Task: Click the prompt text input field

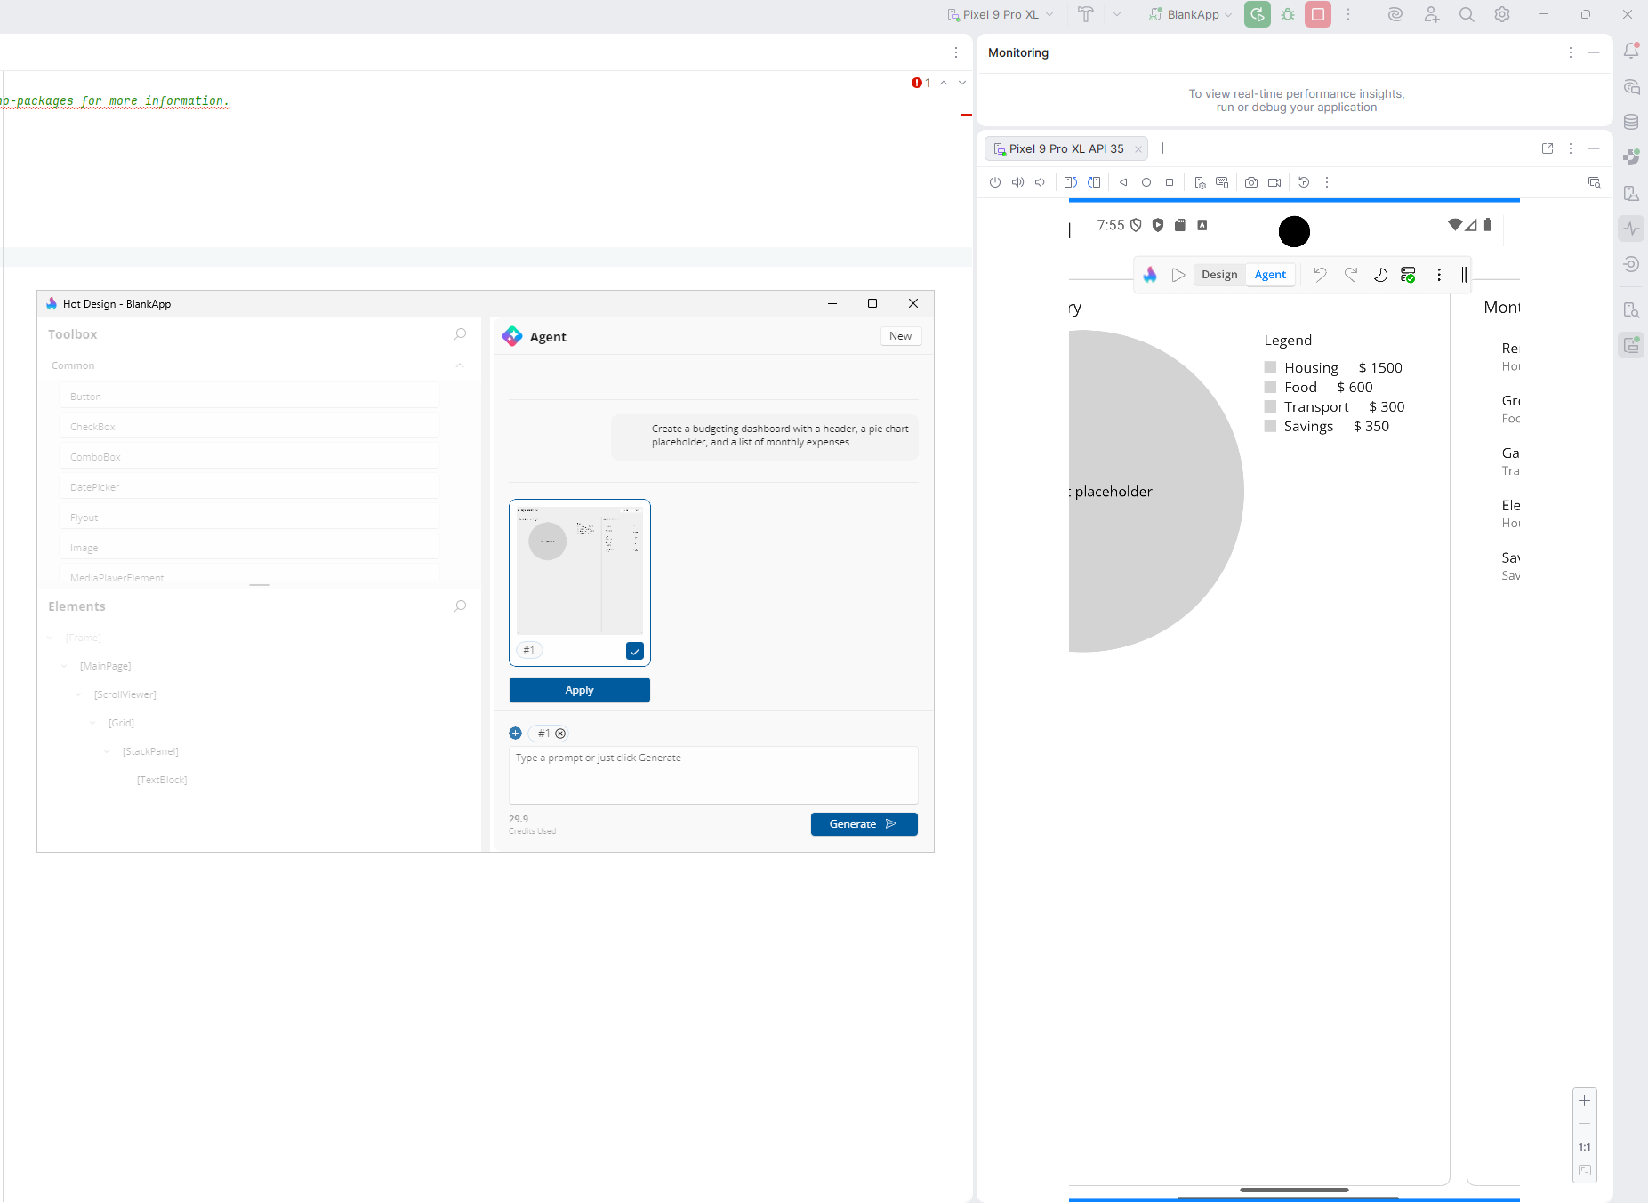Action: (x=712, y=774)
